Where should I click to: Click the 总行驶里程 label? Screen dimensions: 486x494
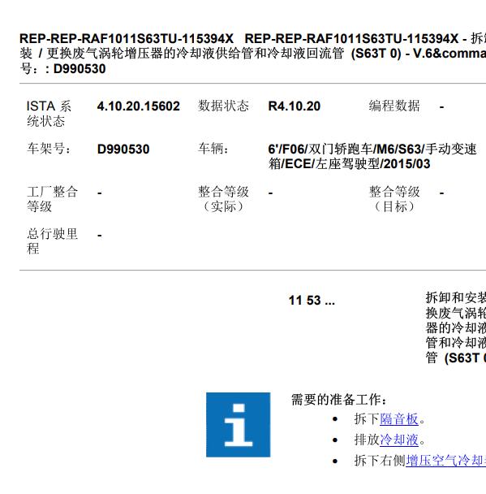pos(52,241)
